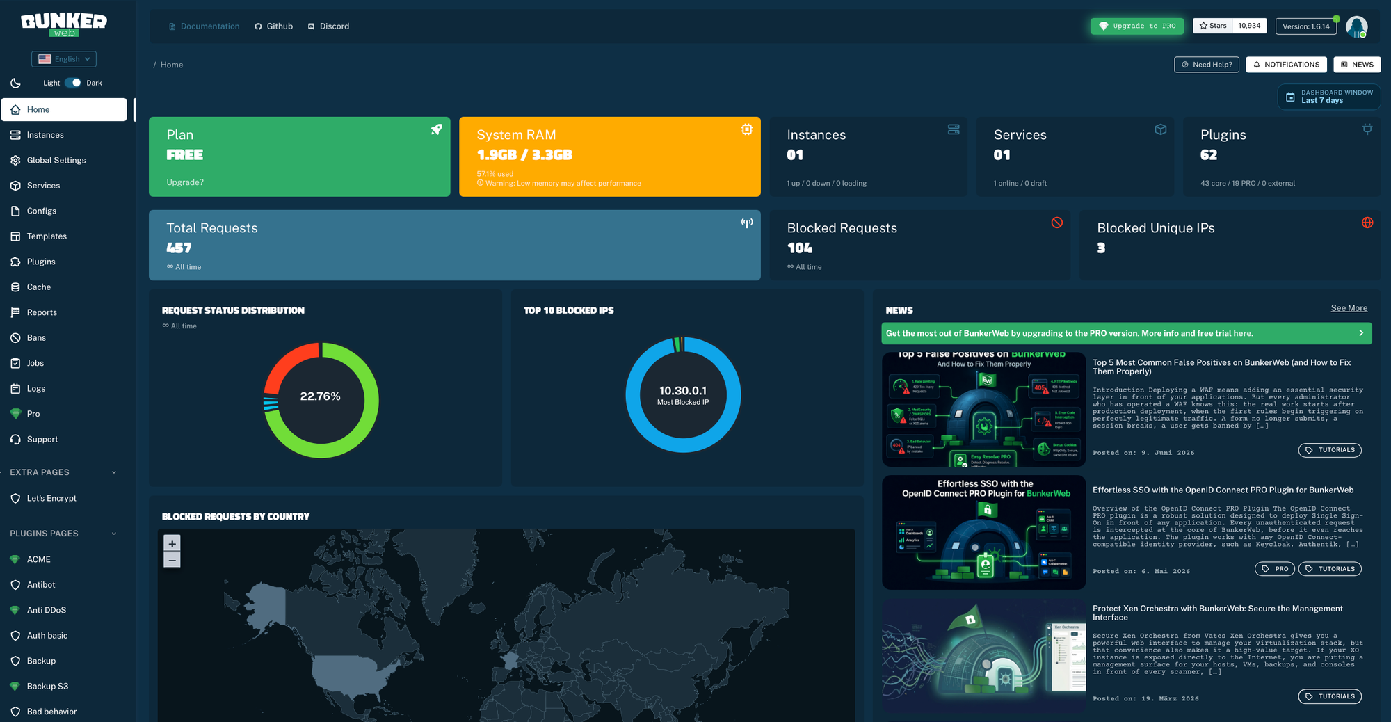
Task: Click the NEWS button
Action: point(1357,65)
